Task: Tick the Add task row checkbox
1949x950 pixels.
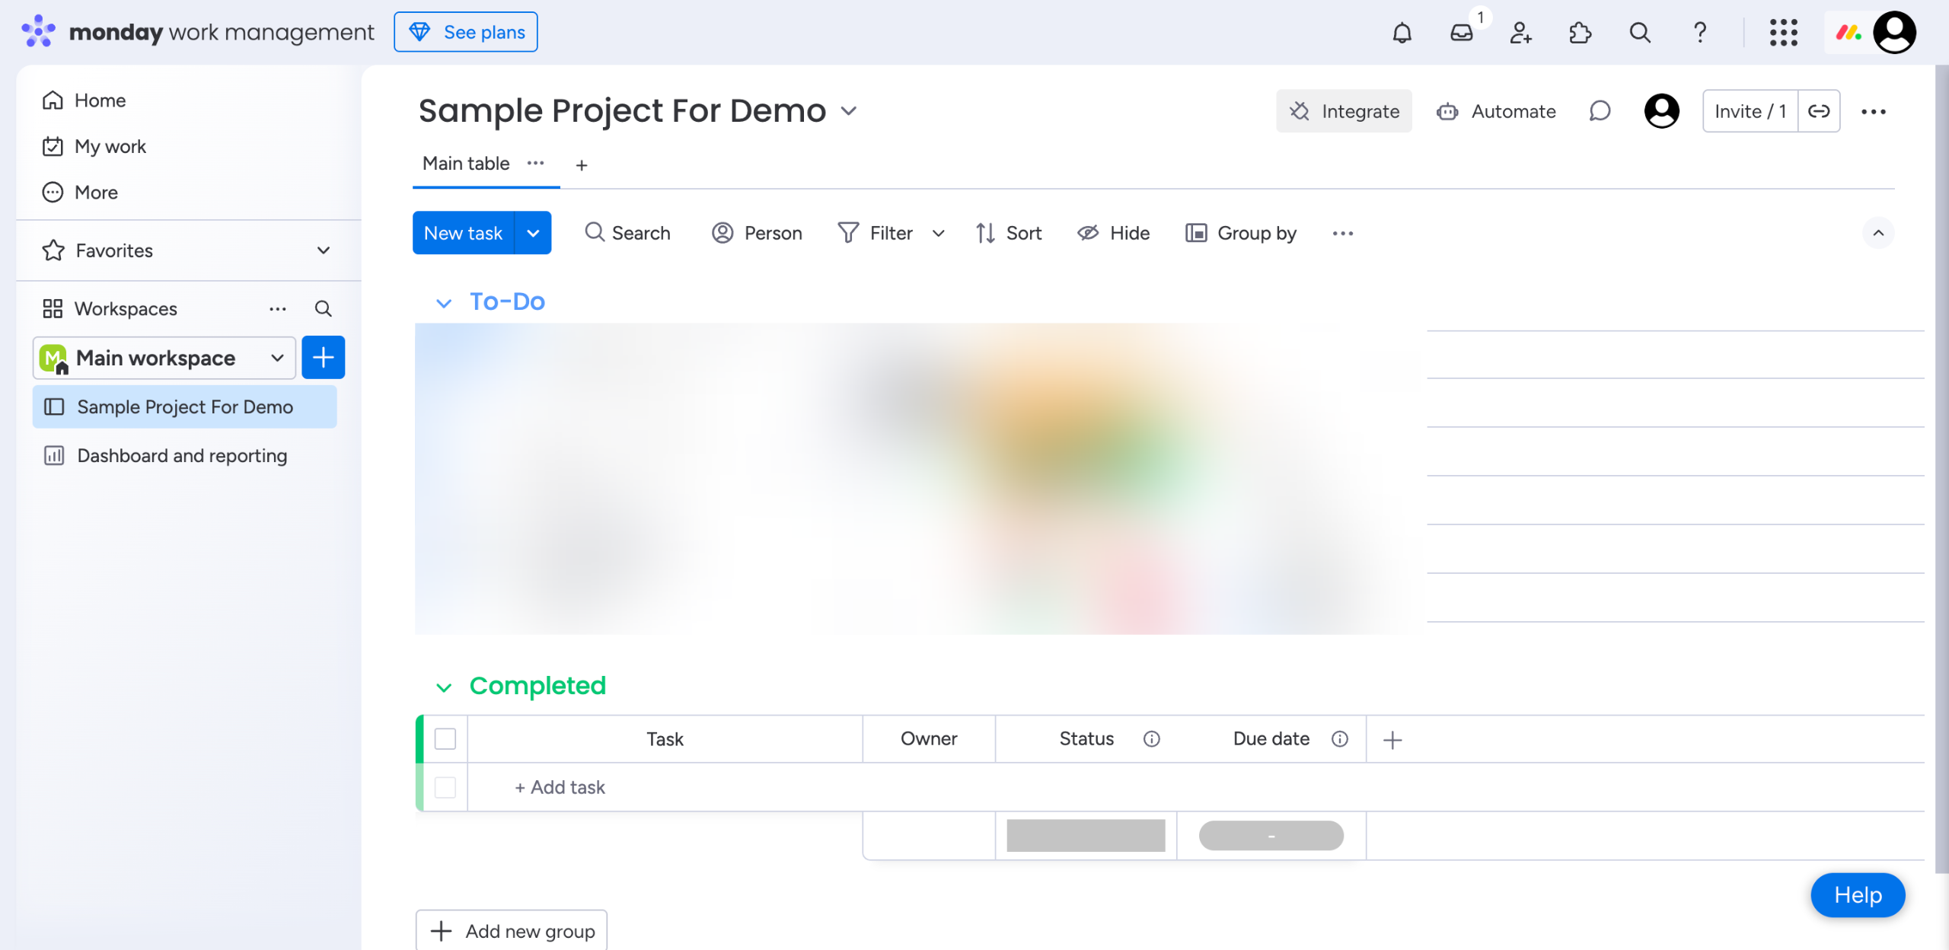Action: [445, 787]
